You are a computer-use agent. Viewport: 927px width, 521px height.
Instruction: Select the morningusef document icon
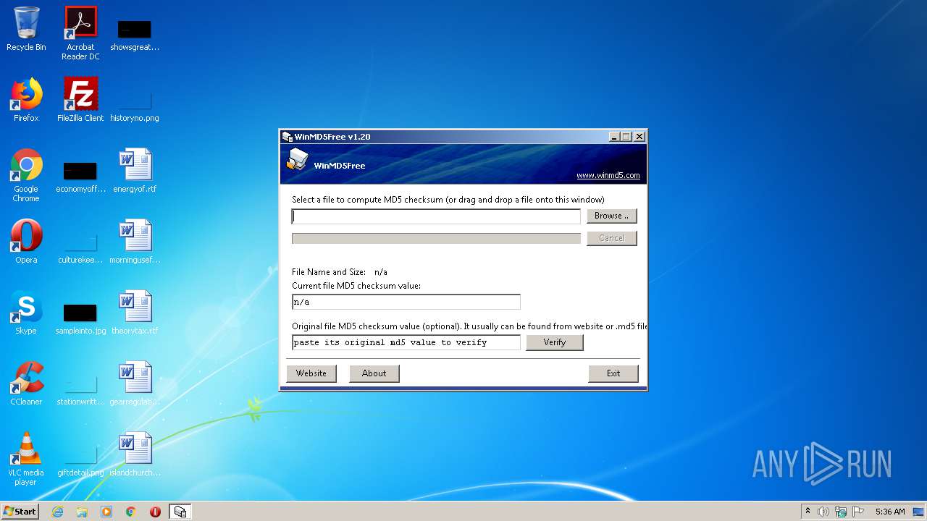(135, 242)
